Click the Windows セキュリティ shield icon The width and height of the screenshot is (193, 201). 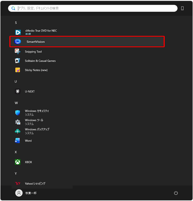tap(18, 113)
